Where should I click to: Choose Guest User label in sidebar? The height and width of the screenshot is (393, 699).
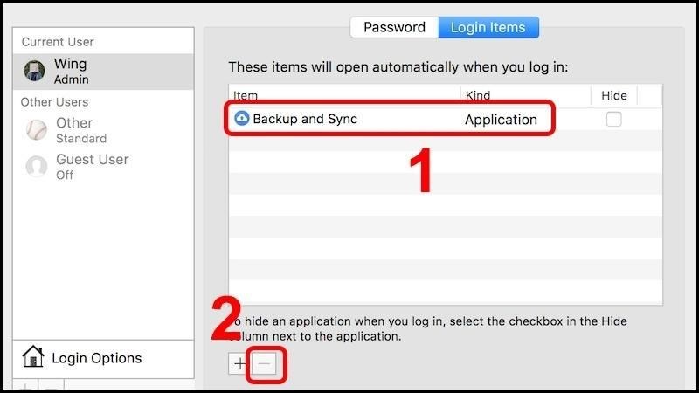coord(92,159)
